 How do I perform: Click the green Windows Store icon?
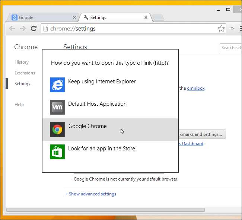coord(57,152)
